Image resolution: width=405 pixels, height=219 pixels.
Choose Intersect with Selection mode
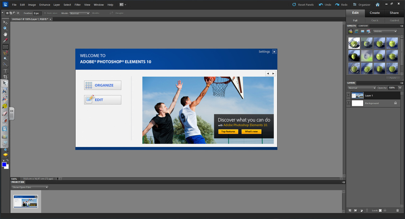(x=18, y=13)
